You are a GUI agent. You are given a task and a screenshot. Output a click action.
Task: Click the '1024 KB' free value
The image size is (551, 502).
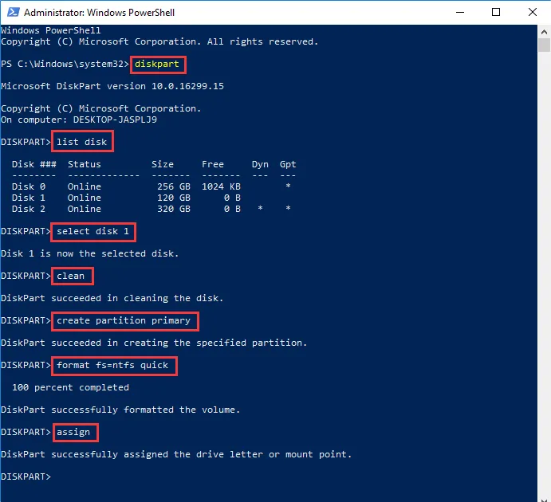(221, 186)
